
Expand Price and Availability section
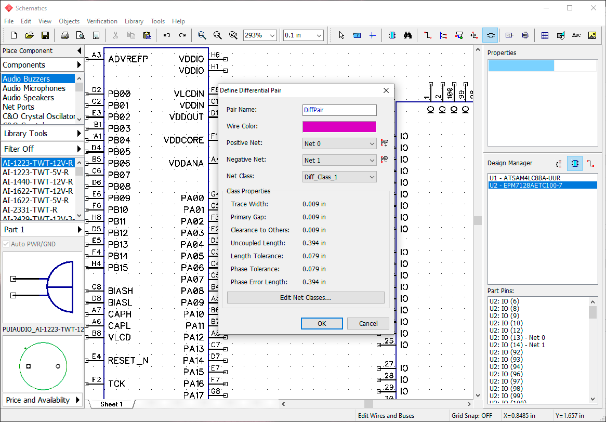(x=42, y=400)
